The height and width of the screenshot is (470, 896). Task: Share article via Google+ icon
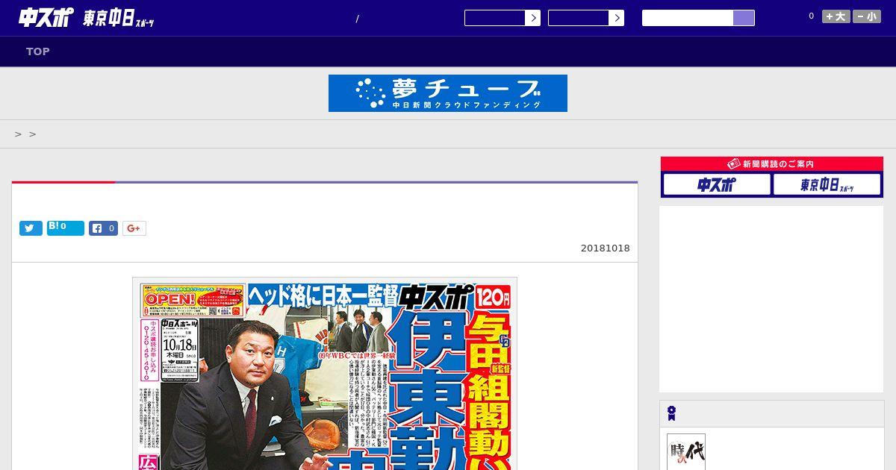pos(134,228)
